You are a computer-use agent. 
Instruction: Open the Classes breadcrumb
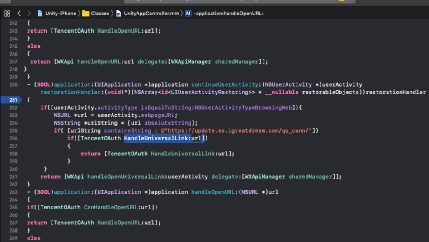pos(100,14)
